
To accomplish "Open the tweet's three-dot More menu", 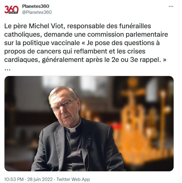I will (x=171, y=6).
